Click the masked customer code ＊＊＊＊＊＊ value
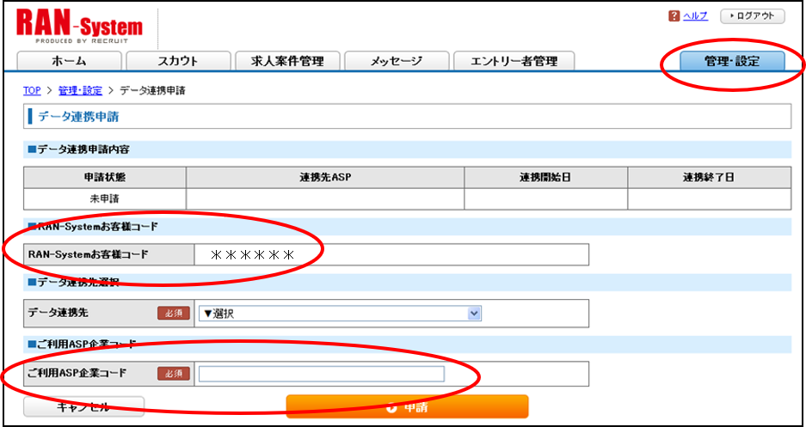 click(252, 254)
